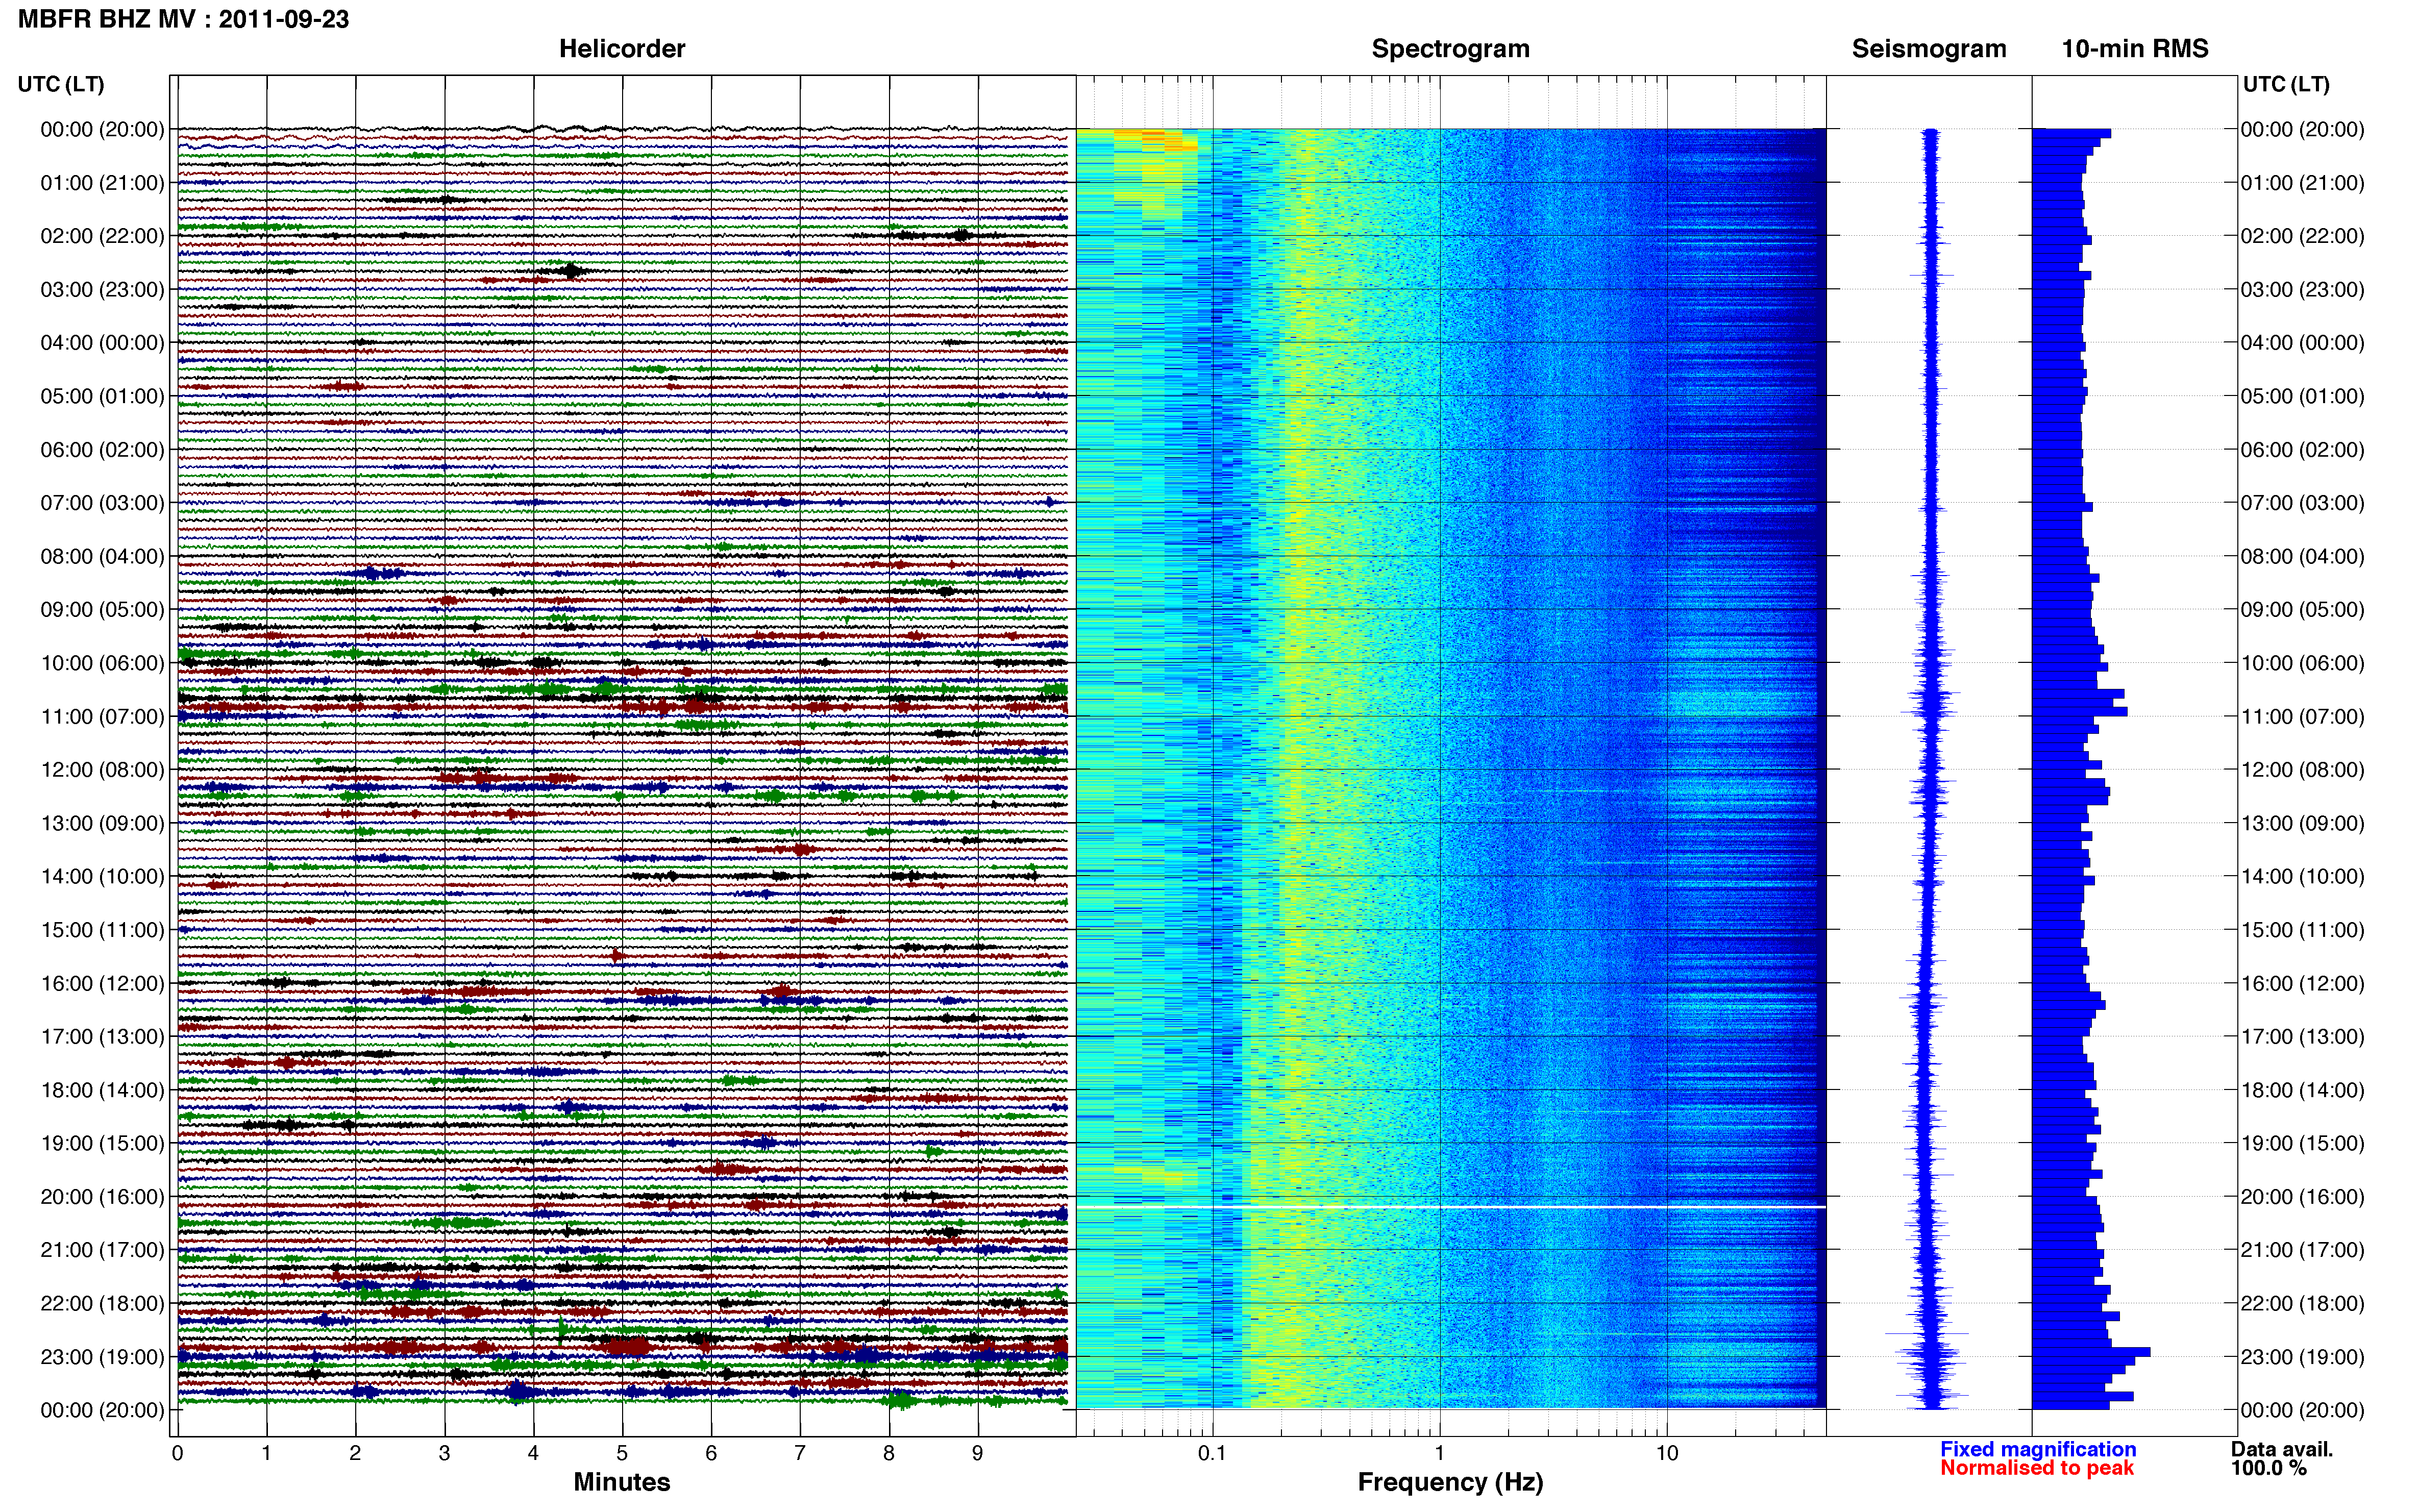This screenshot has width=2419, height=1512.
Task: Click the right '11:00 (07:00)' time label
Action: point(2302,717)
